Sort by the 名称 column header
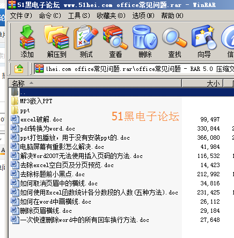 point(95,83)
